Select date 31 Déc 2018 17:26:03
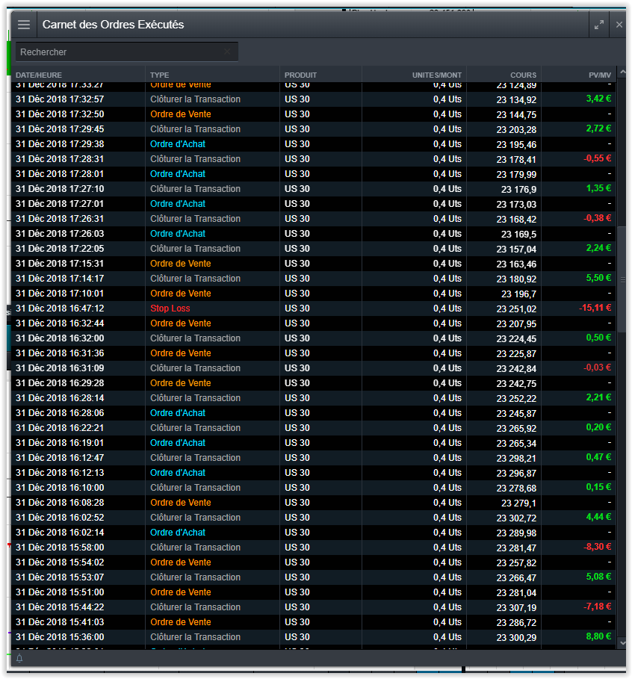632x679 pixels. (x=60, y=234)
